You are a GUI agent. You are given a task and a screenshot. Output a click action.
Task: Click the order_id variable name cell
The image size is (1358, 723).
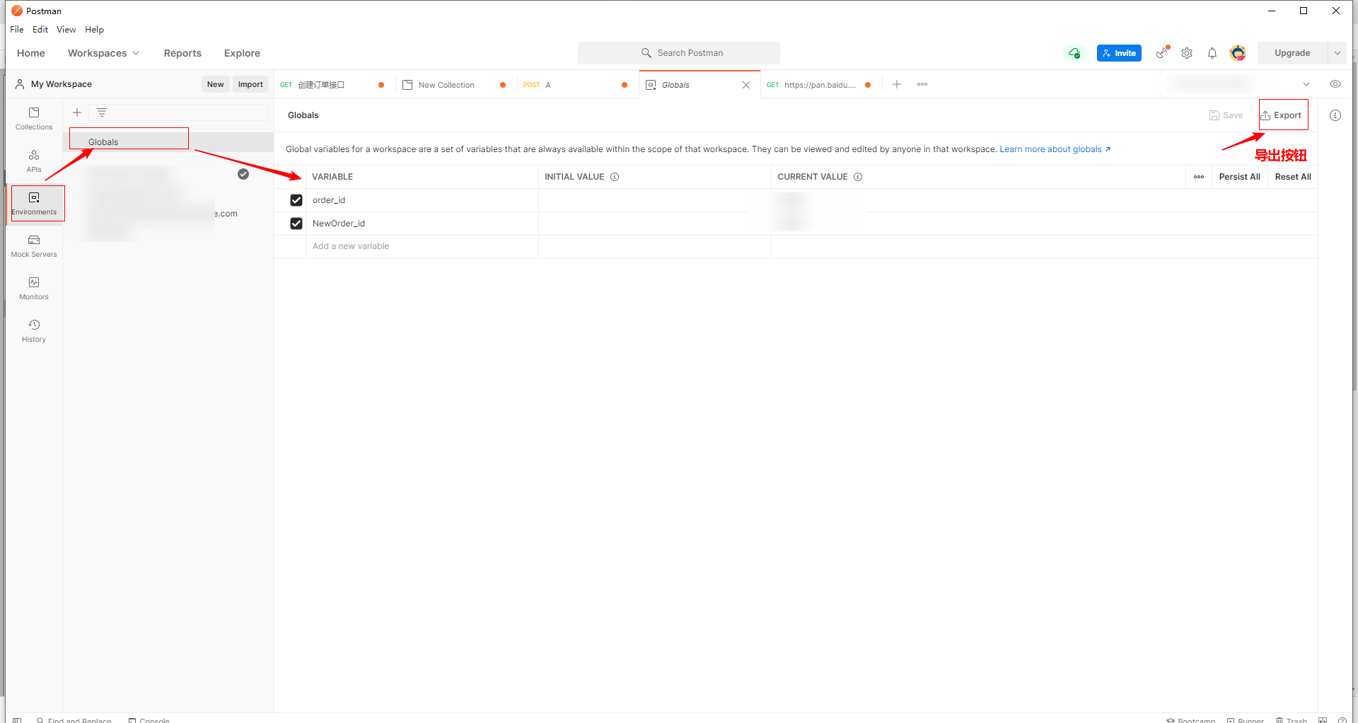(422, 200)
